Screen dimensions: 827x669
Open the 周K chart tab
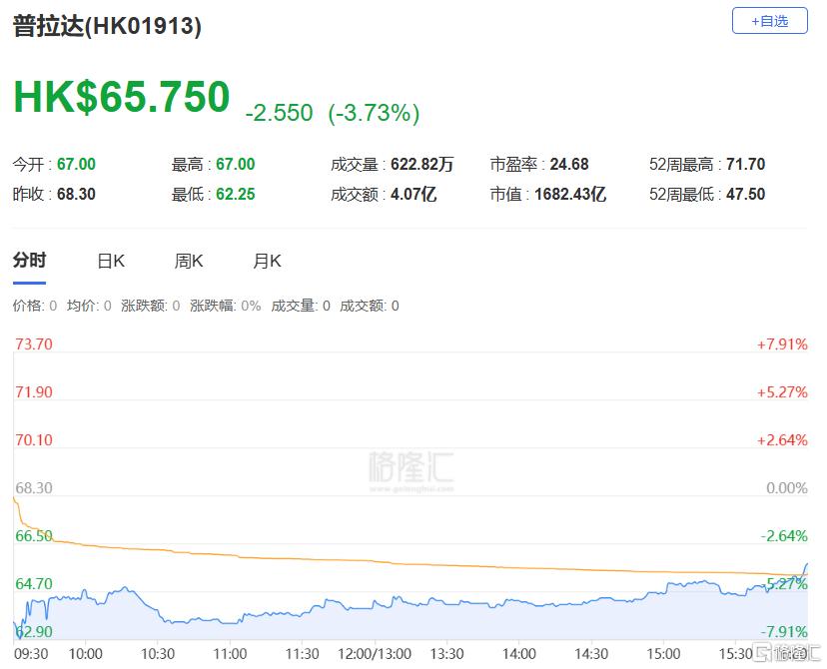tap(189, 261)
